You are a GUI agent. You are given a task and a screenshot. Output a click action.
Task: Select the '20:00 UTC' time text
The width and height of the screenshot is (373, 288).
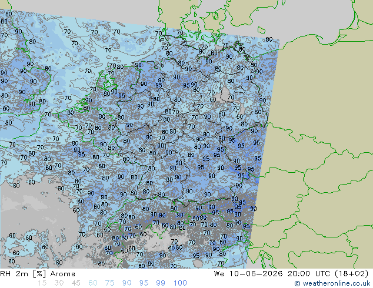[x=308, y=274]
